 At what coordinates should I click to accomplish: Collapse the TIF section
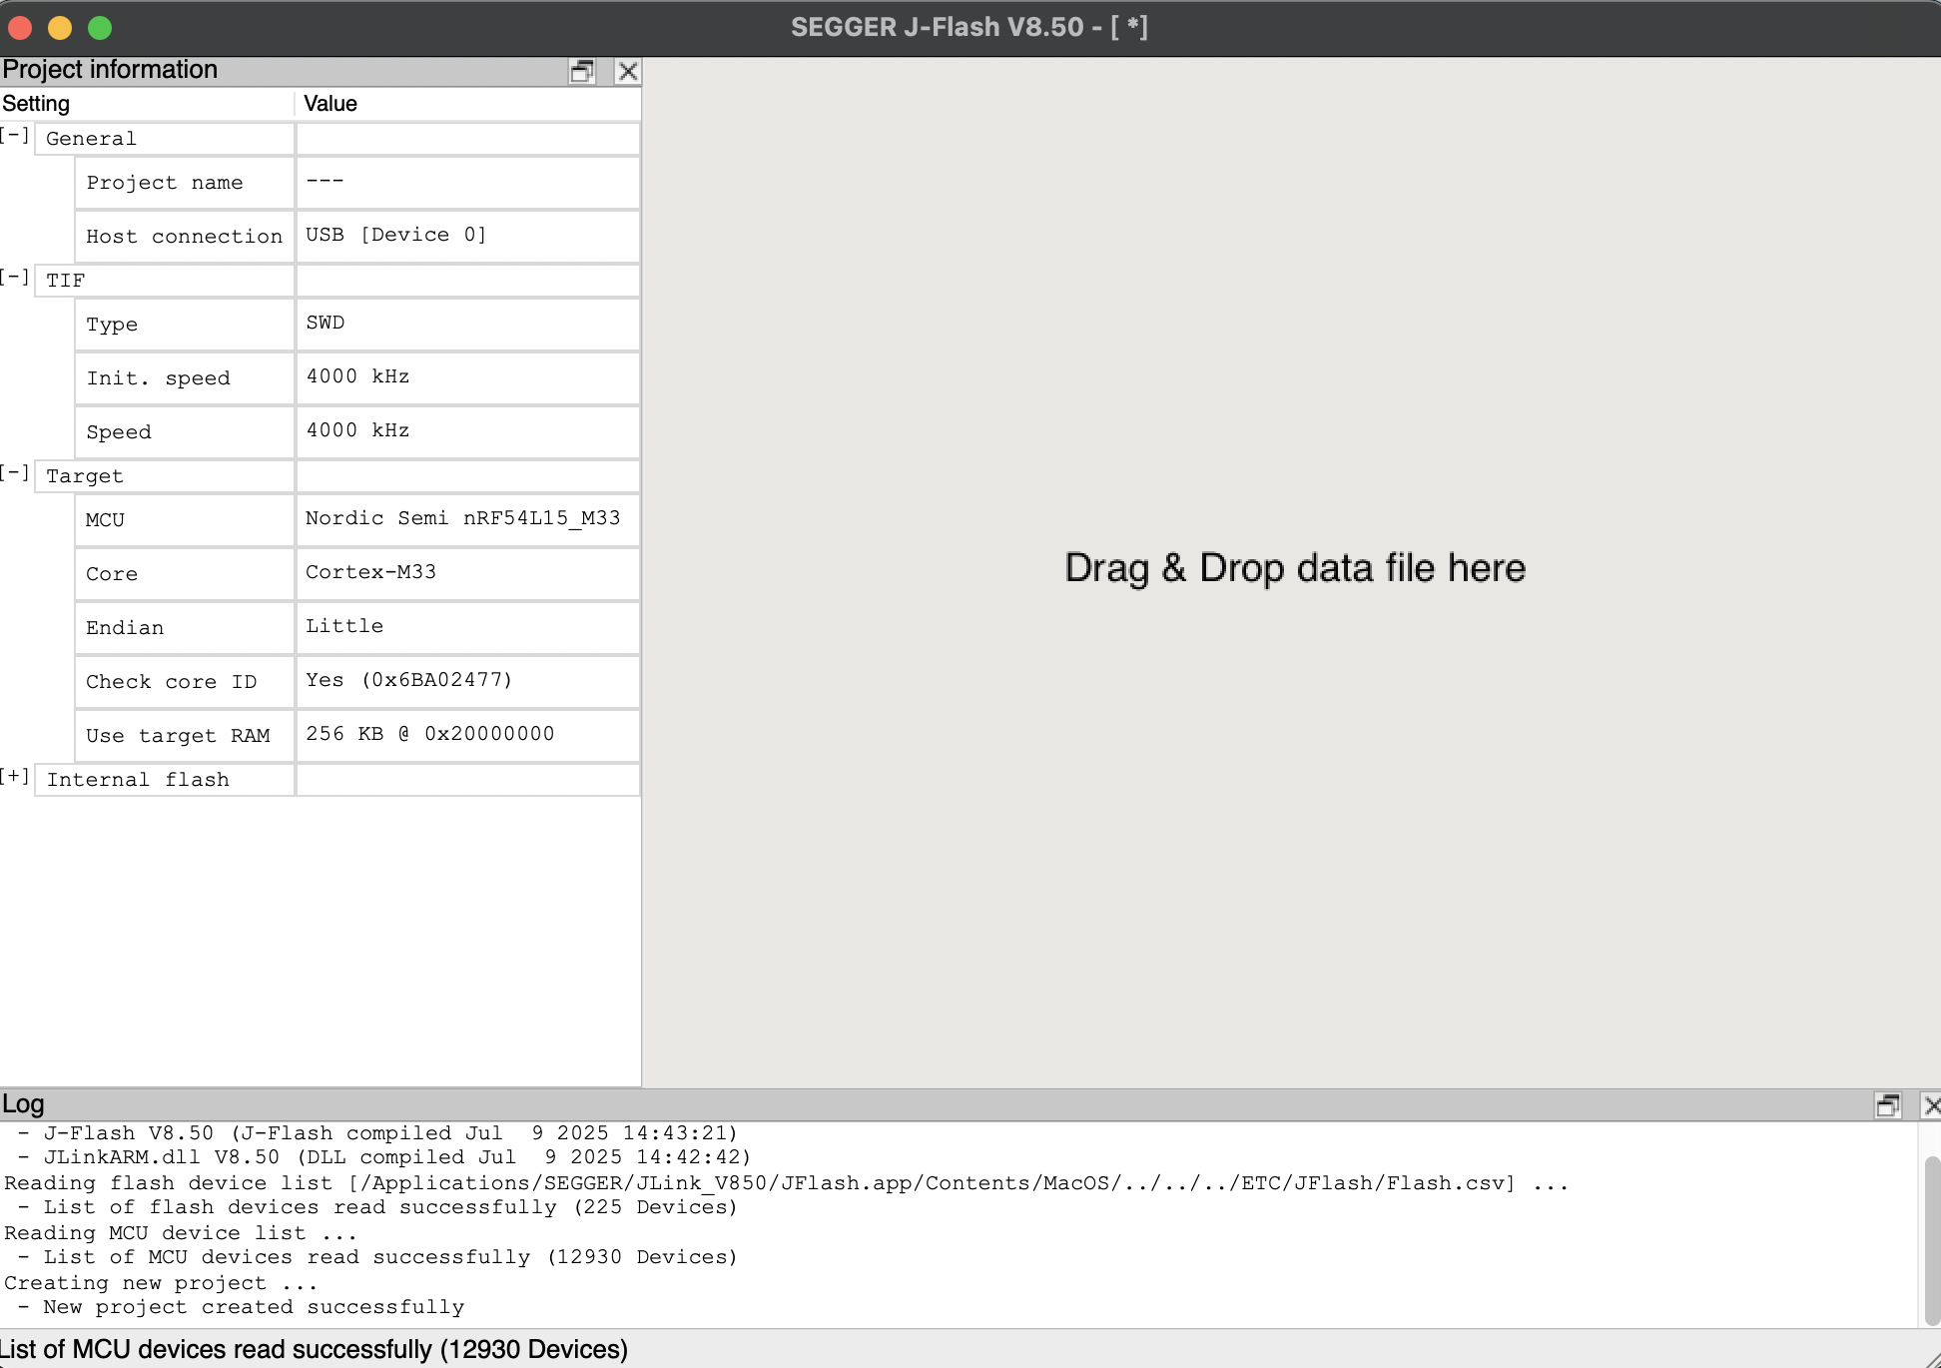point(14,278)
